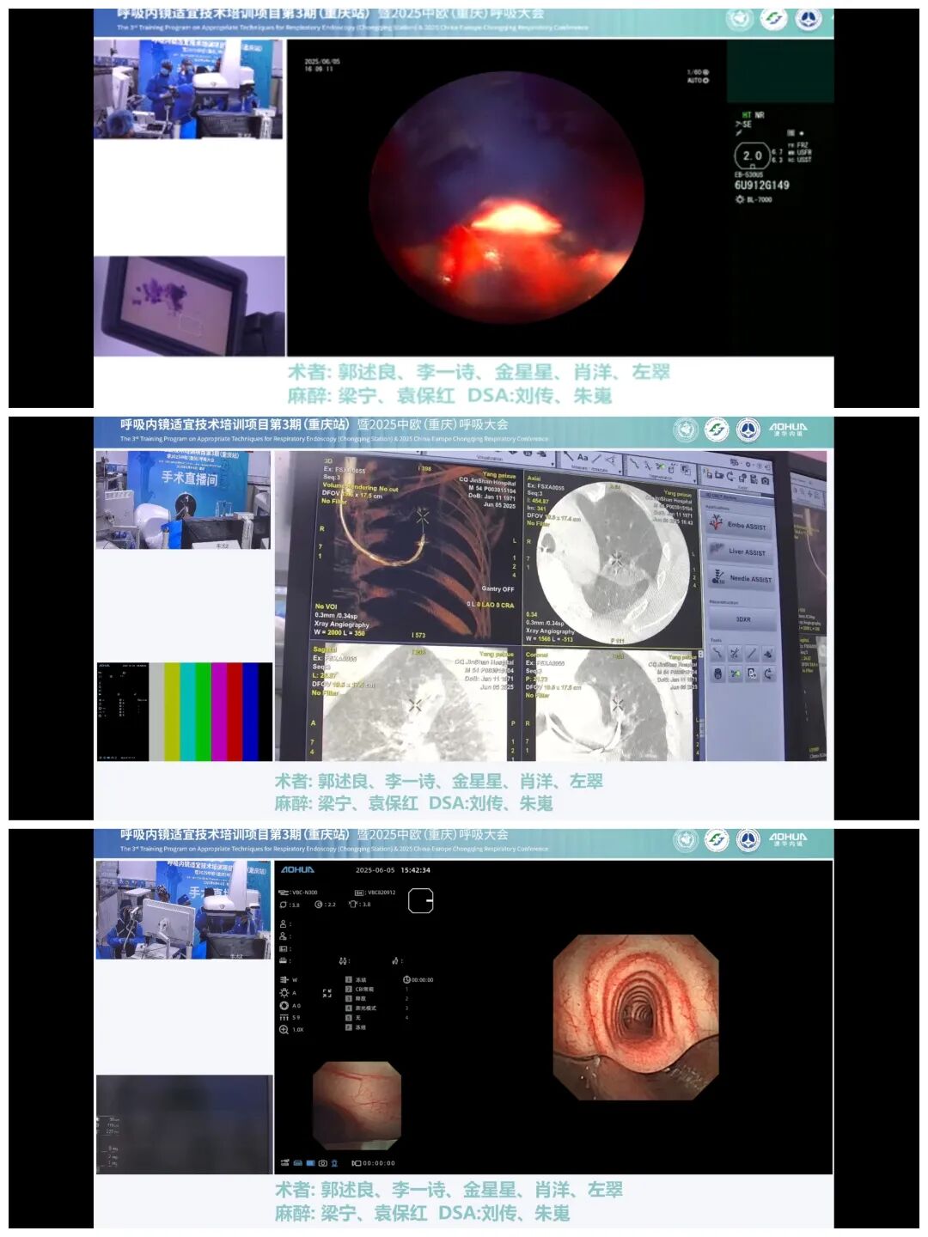Click the scope model icon next to VBC-N300
The width and height of the screenshot is (928, 1237).
click(284, 893)
